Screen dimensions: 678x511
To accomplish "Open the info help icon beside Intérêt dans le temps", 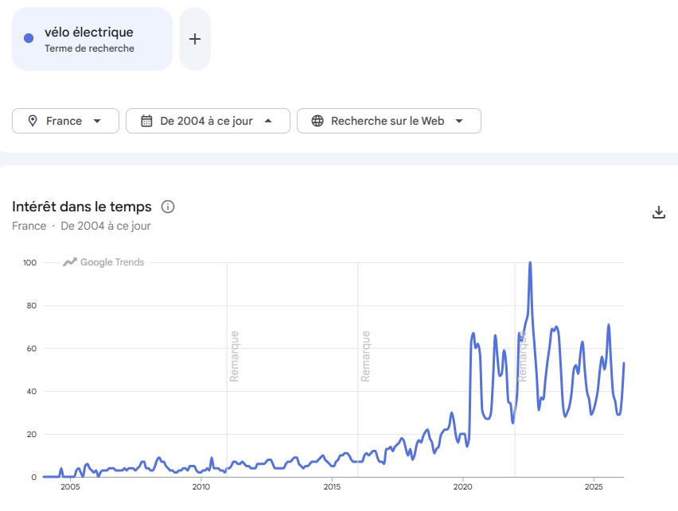I will click(x=168, y=207).
